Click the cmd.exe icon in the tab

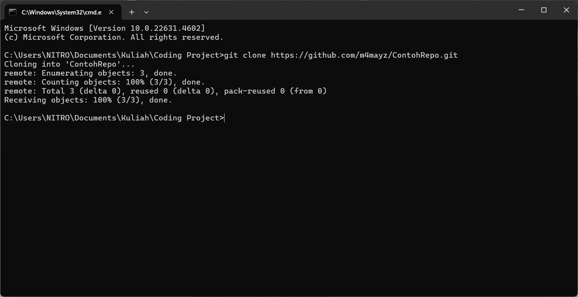click(x=12, y=12)
